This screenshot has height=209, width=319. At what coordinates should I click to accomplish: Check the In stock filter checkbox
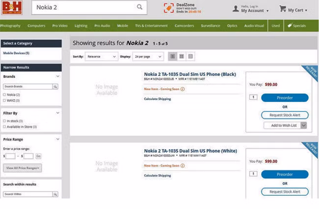click(5, 121)
